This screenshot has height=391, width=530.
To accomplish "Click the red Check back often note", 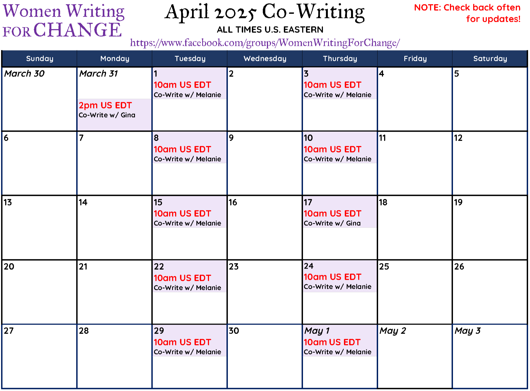I will click(467, 13).
